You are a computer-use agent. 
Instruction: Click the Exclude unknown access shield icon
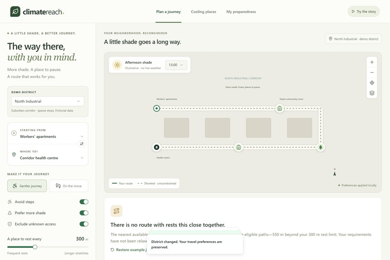click(x=10, y=224)
